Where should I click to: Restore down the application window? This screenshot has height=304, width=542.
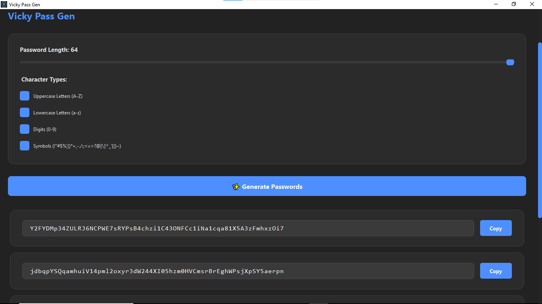tap(514, 4)
